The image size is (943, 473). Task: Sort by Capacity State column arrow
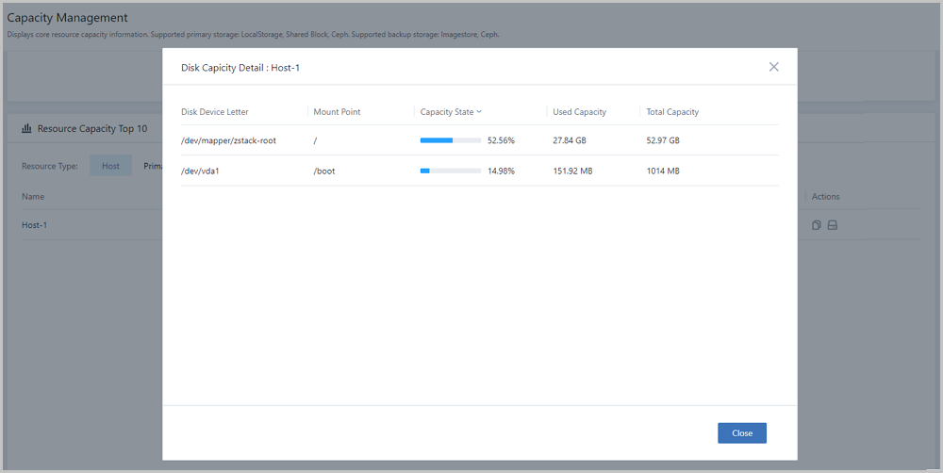479,111
